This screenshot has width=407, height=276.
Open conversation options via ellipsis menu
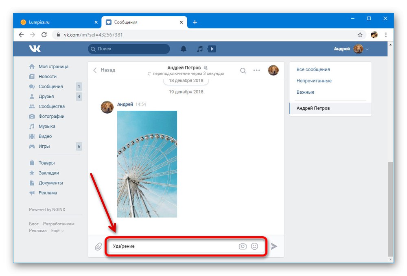click(x=256, y=70)
